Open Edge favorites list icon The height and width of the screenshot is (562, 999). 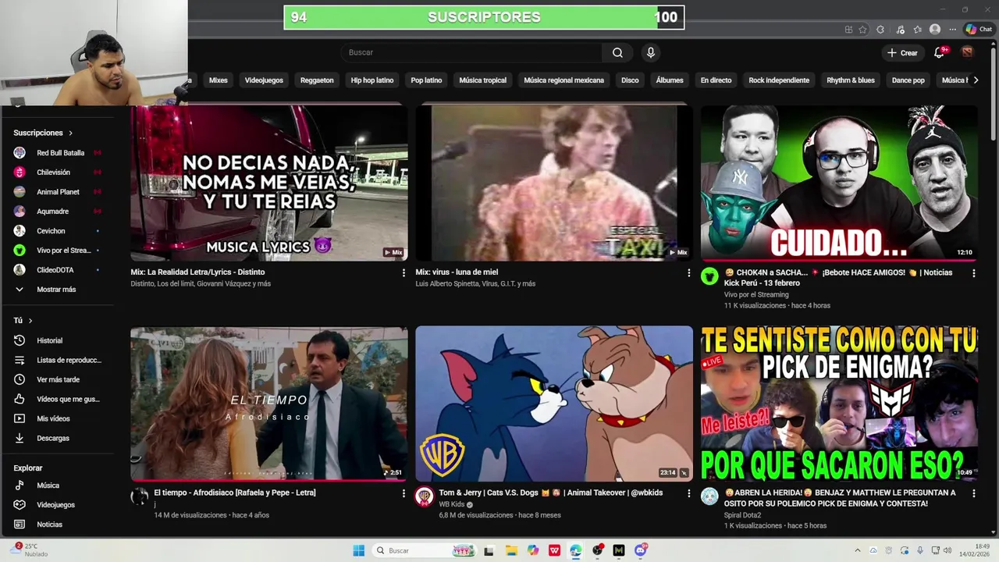pos(918,30)
